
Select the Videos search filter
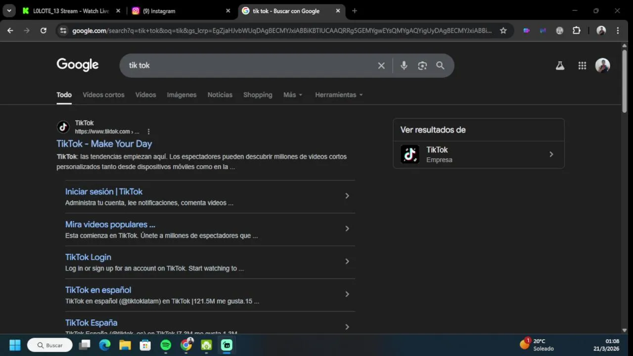pyautogui.click(x=145, y=95)
